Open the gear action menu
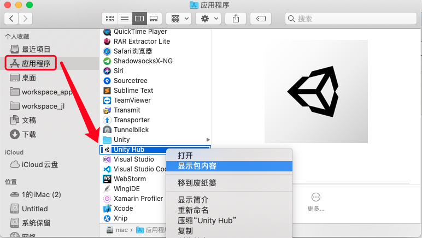Viewport: 422px width, 238px height. tap(208, 19)
